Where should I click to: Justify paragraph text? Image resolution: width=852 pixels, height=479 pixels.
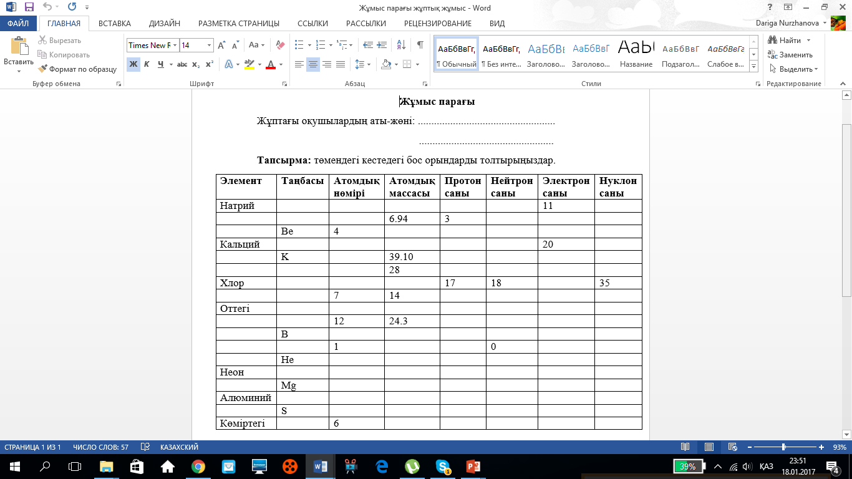[341, 64]
